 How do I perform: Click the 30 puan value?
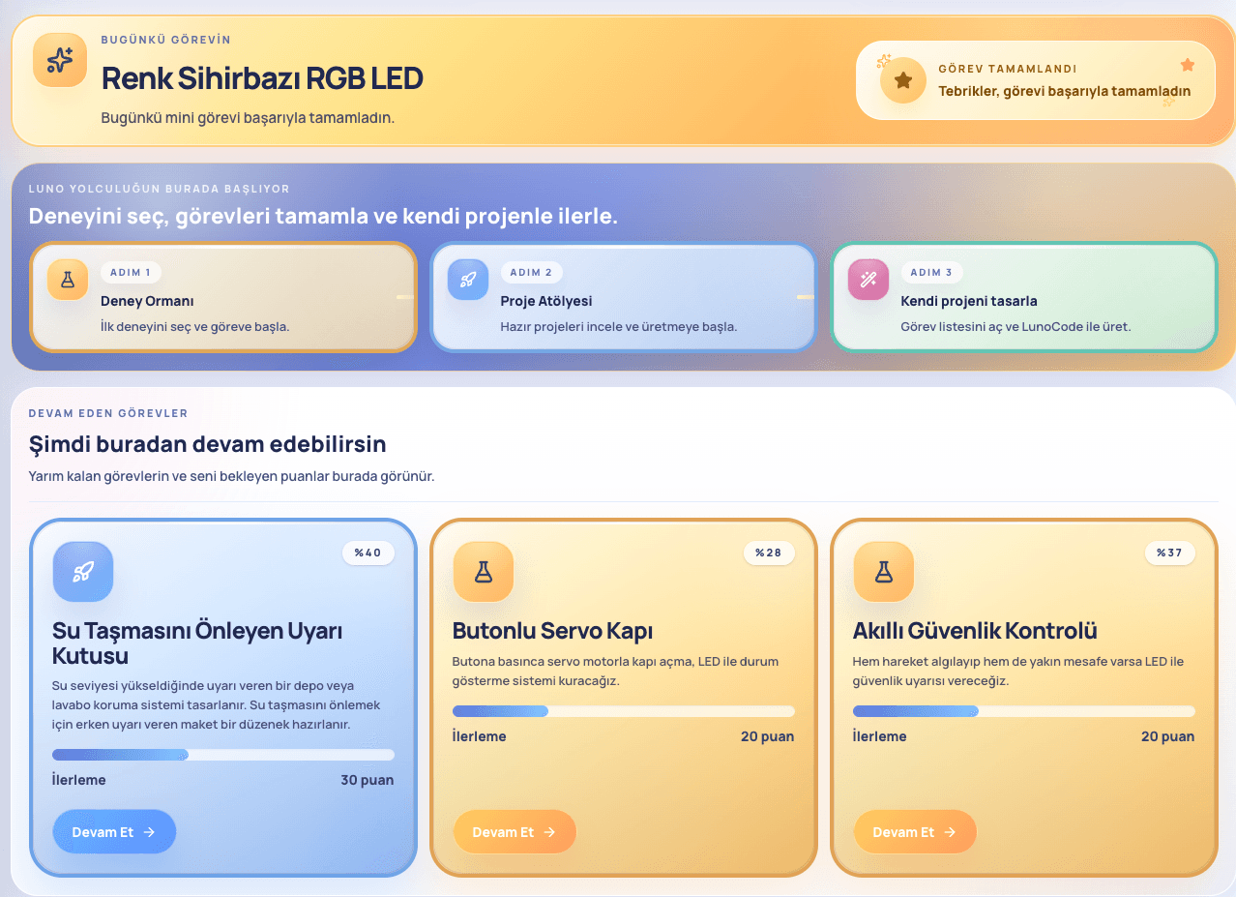(x=368, y=780)
